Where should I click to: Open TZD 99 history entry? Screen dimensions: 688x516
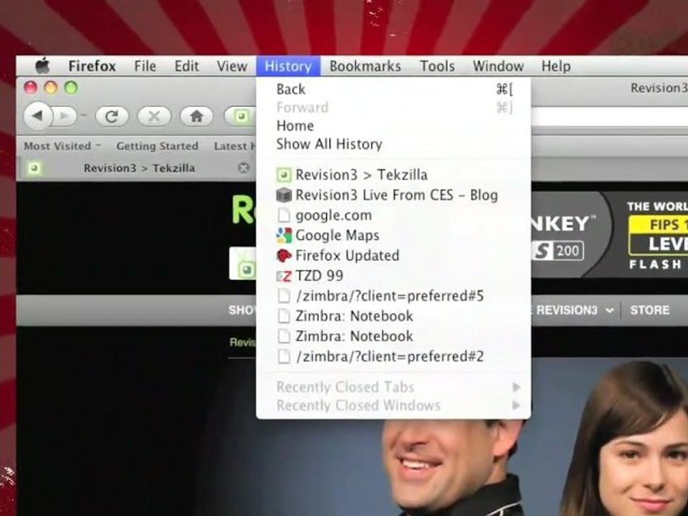click(x=393, y=276)
